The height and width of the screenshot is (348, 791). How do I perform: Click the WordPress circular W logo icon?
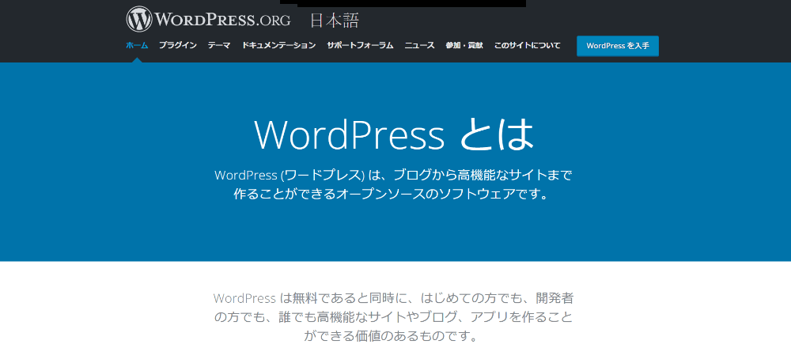coord(139,20)
